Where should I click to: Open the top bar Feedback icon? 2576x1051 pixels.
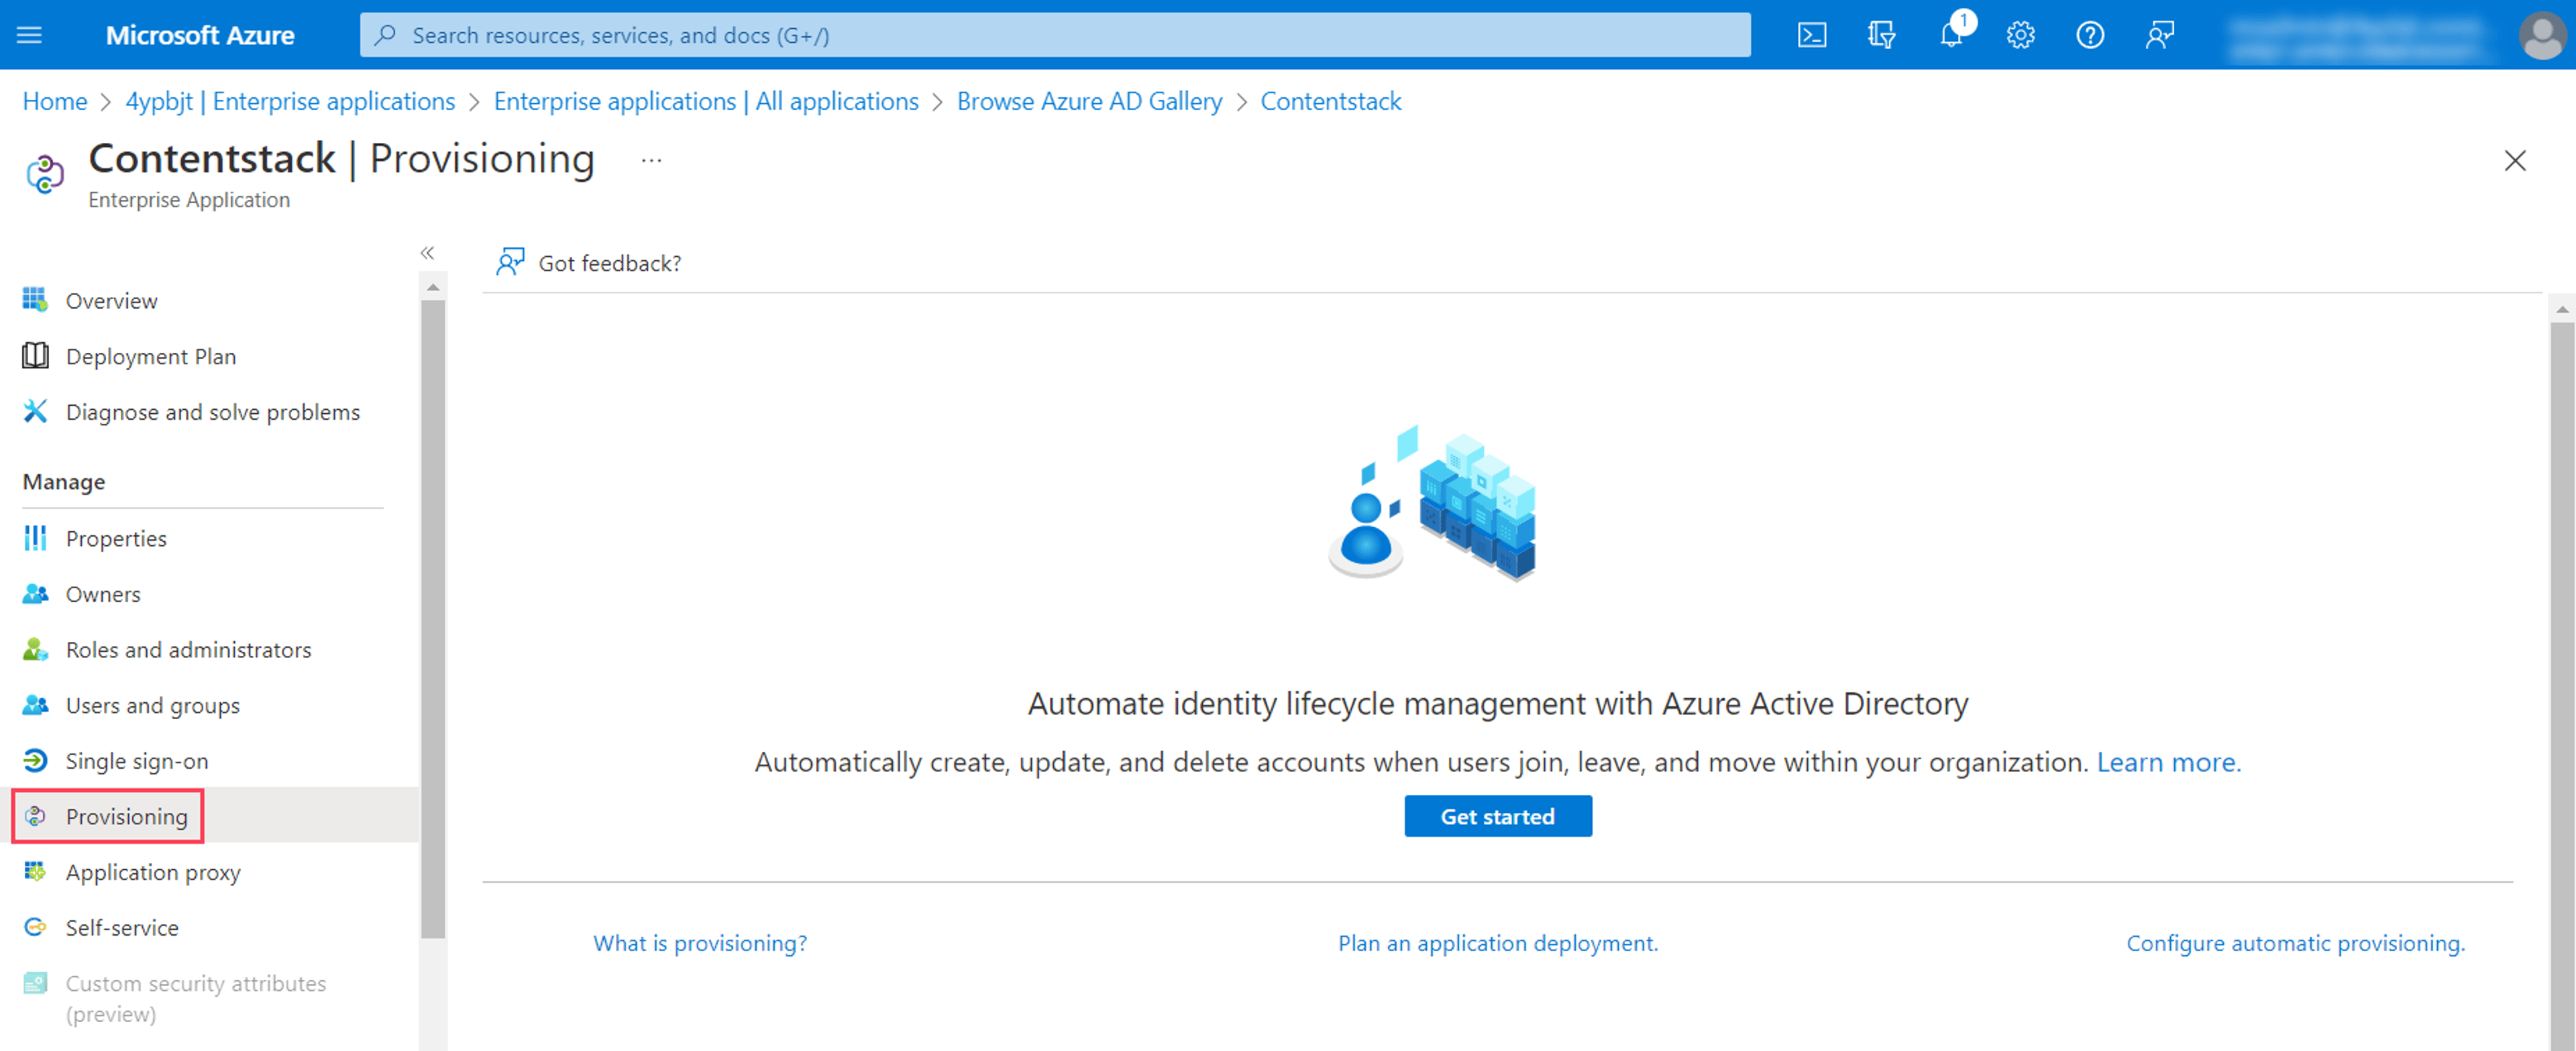coord(2160,35)
